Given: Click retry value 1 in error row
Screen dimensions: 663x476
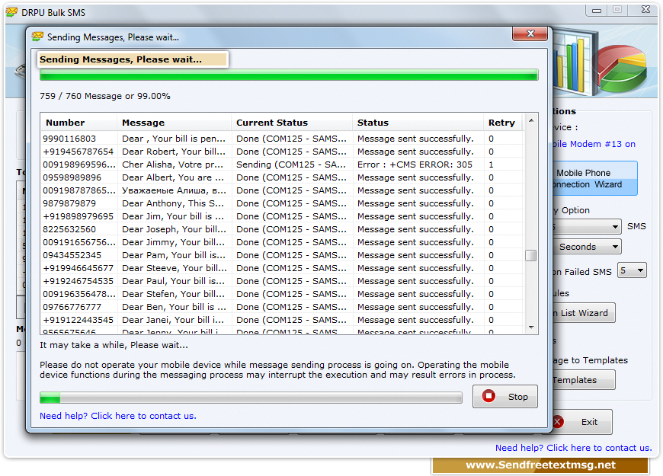Looking at the screenshot, I should pos(491,165).
